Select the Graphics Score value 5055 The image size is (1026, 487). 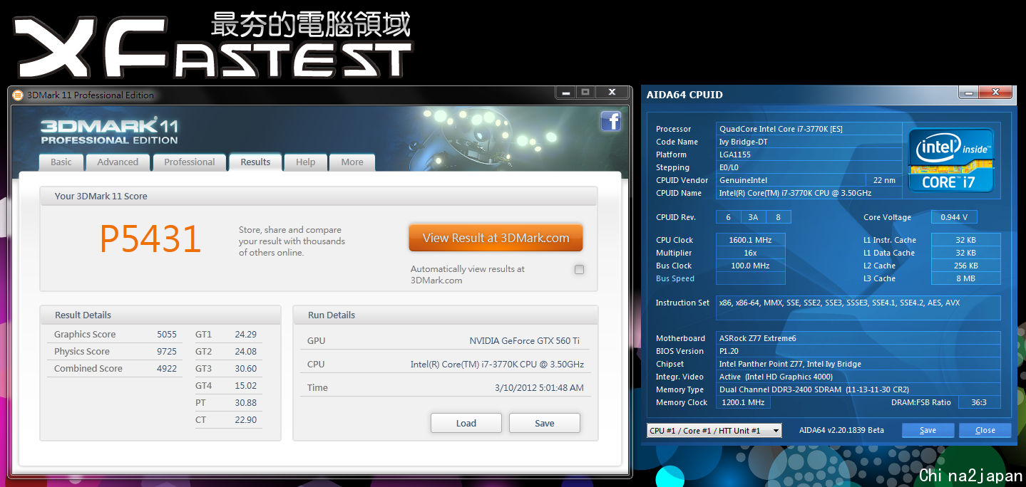tap(167, 335)
